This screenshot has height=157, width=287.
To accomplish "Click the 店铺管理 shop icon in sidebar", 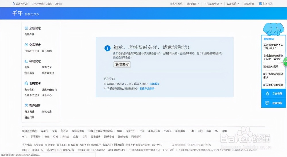I will (26, 28).
